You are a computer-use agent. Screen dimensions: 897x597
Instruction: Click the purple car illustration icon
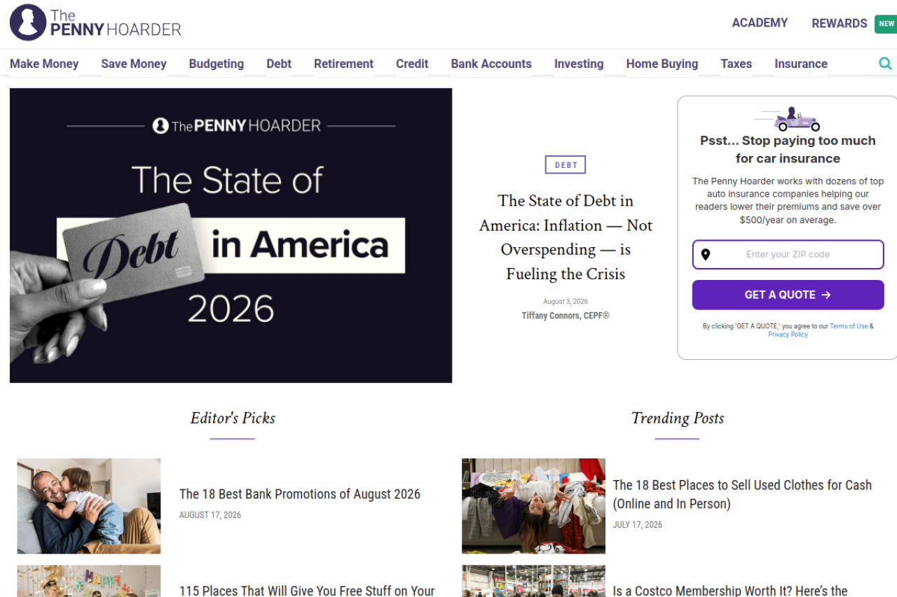point(788,119)
